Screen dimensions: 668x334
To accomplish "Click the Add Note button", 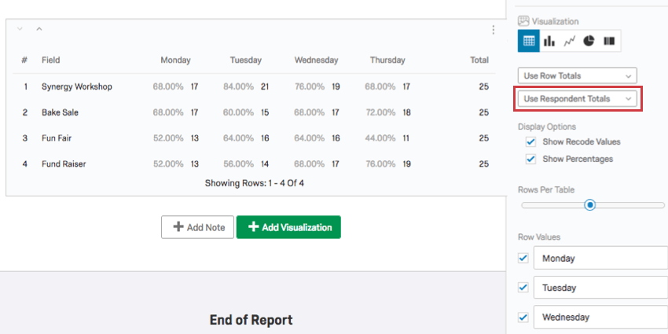I will 197,227.
